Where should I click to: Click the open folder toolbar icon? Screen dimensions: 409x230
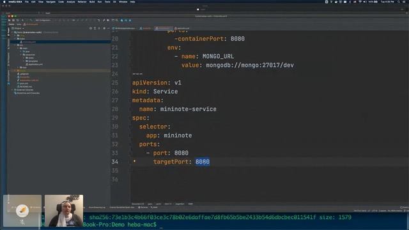(x=9, y=20)
